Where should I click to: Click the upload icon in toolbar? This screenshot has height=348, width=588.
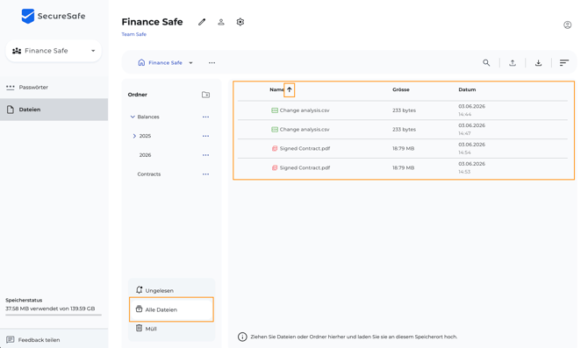tap(513, 63)
